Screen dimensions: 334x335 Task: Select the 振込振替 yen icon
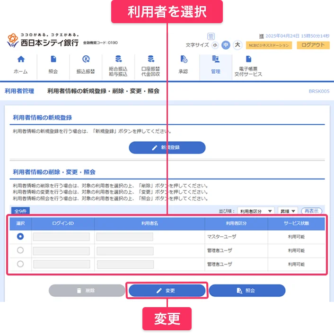tap(86, 59)
